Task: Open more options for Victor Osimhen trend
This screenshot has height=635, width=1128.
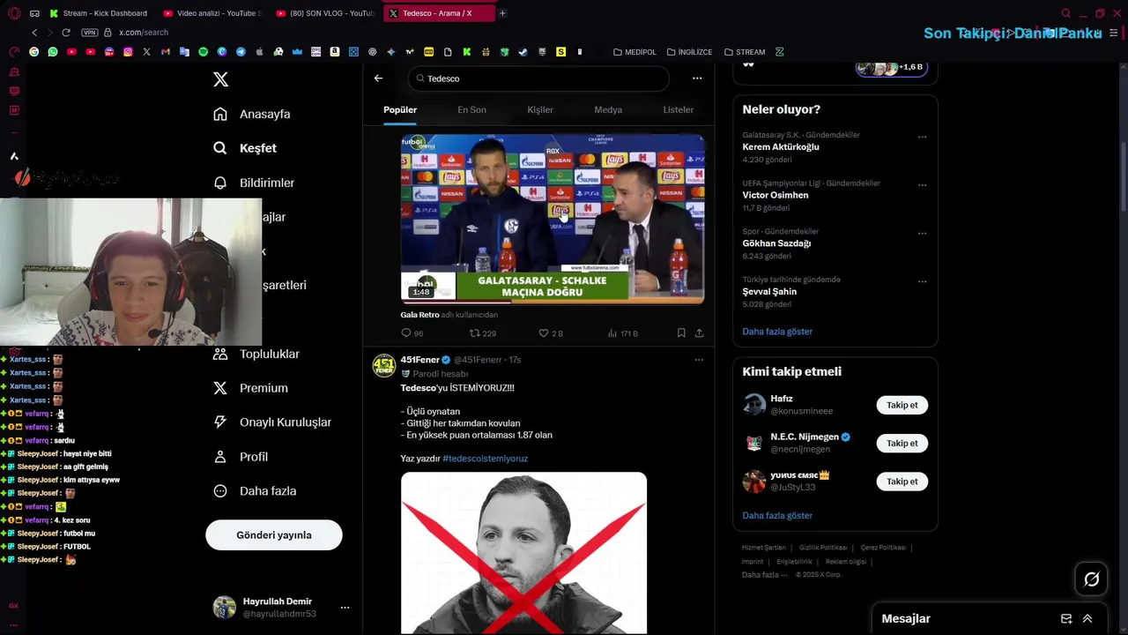Action: point(922,185)
